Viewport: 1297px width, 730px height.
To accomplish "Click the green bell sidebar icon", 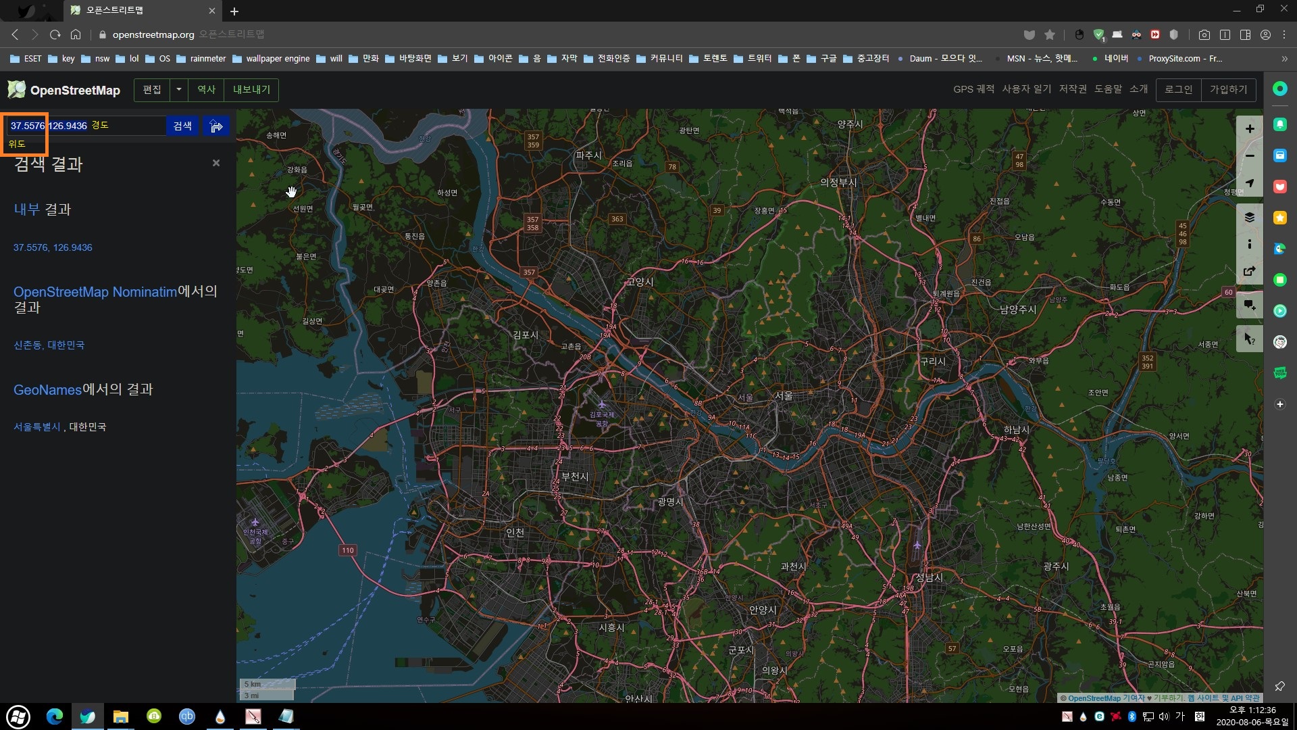I will tap(1280, 124).
